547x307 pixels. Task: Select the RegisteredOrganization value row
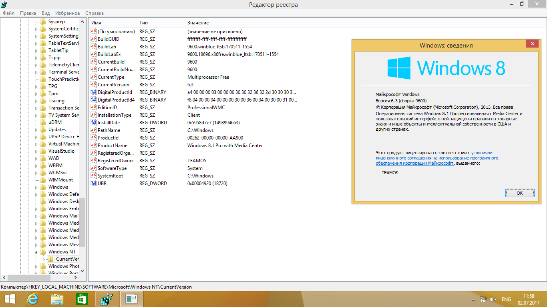point(194,153)
